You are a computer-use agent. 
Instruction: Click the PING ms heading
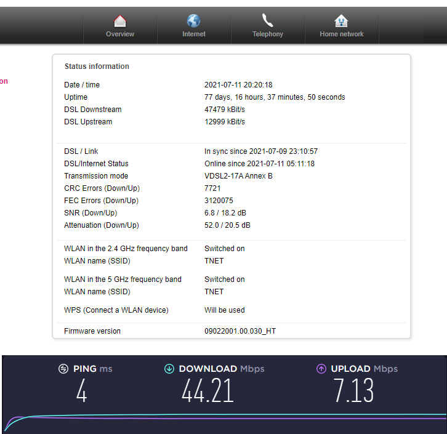point(92,369)
